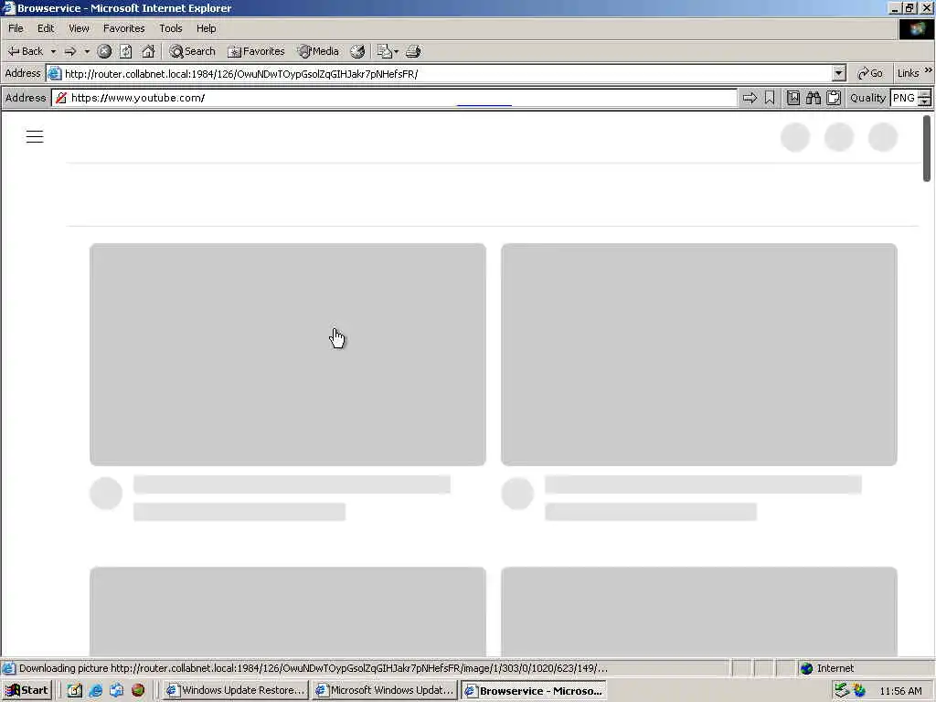Expand the IE address bar dropdown
This screenshot has width=936, height=702.
(839, 73)
